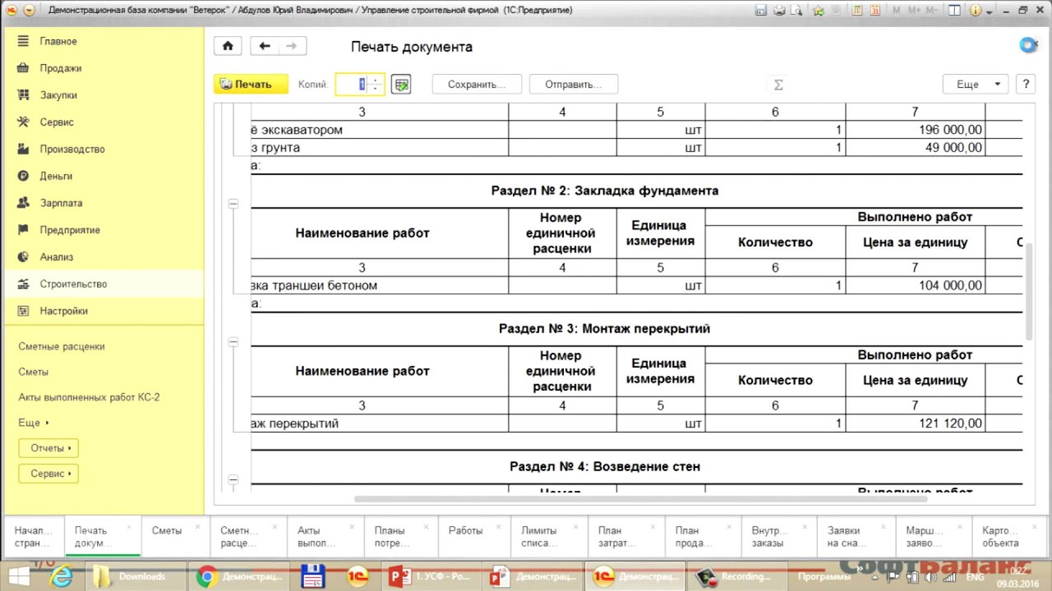Open the info icon in title bar
The height and width of the screenshot is (591, 1052).
976,11
